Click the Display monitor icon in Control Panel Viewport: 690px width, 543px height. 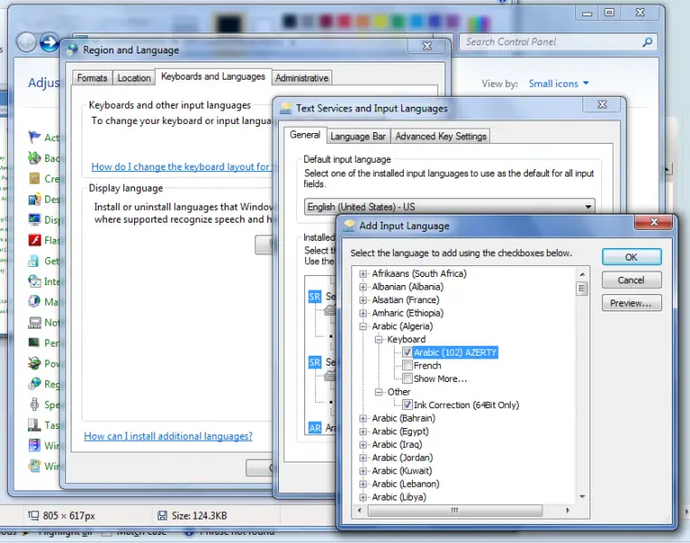point(34,219)
